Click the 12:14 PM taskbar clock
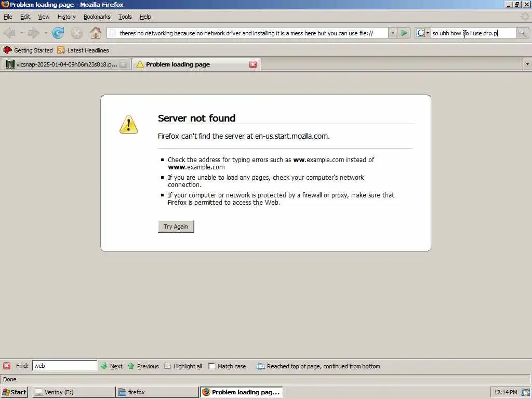 (506, 392)
